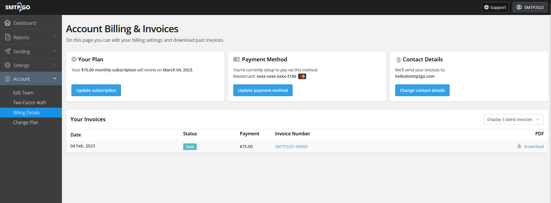The image size is (551, 203).
Task: Click the download arrow icon in invoice row
Action: pos(519,146)
